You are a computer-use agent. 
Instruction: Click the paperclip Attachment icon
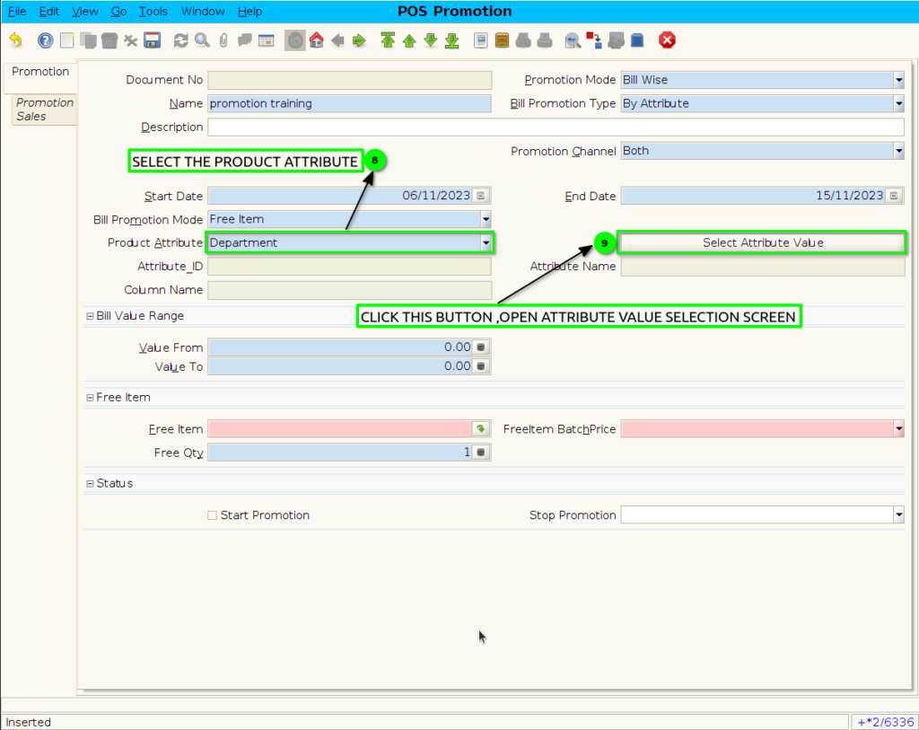(223, 40)
